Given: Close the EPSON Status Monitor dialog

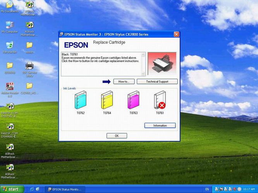Looking at the screenshot, I should click(177, 34).
